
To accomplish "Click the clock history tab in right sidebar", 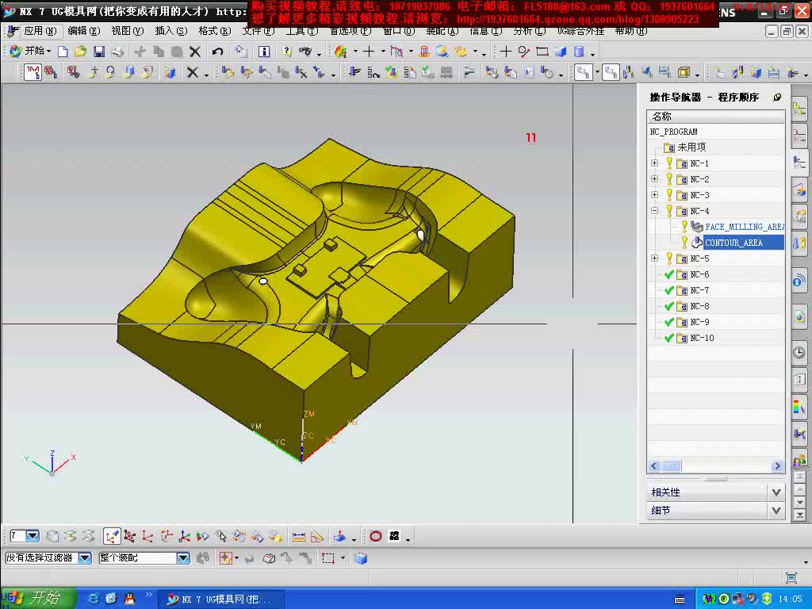I will coord(799,352).
